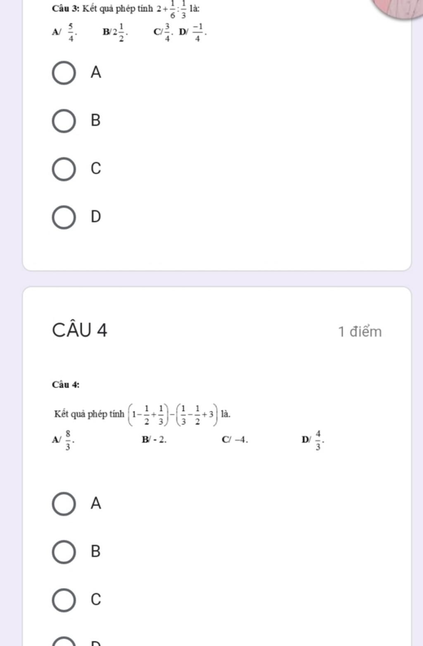
Task: Click the label A under Câu 3
Action: pos(96,72)
